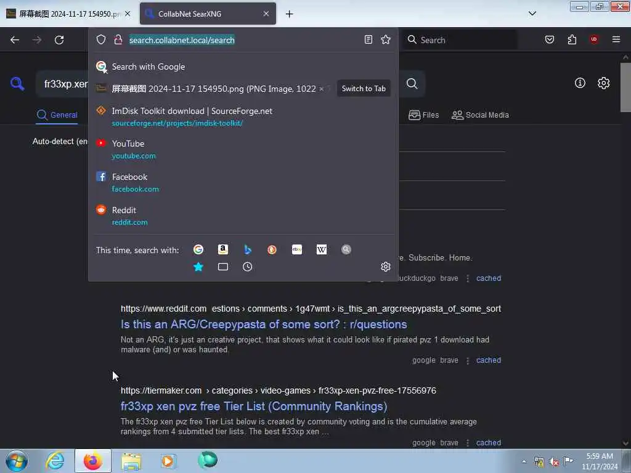Click the page vertical scrollbar thumb
Viewport: 631px width, 473px height.
[x=625, y=86]
